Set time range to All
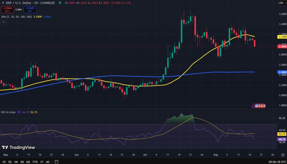The height and width of the screenshot is (164, 287). [x=48, y=162]
